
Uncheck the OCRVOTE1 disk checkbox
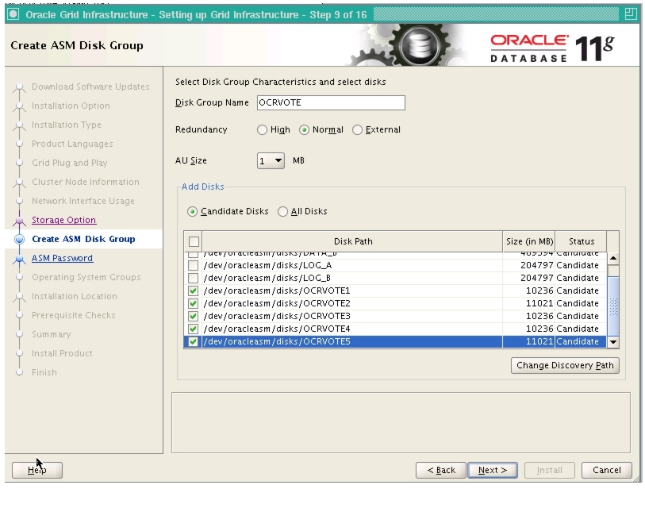193,291
